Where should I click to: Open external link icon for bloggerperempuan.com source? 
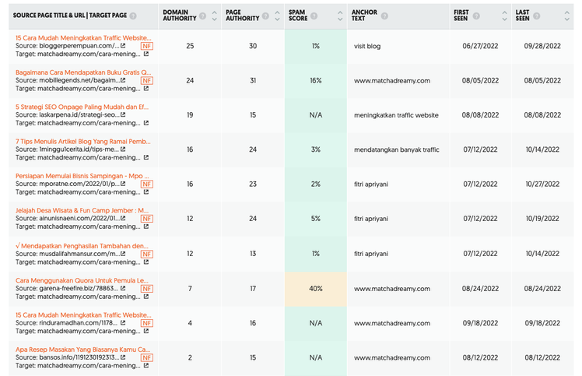pyautogui.click(x=123, y=46)
